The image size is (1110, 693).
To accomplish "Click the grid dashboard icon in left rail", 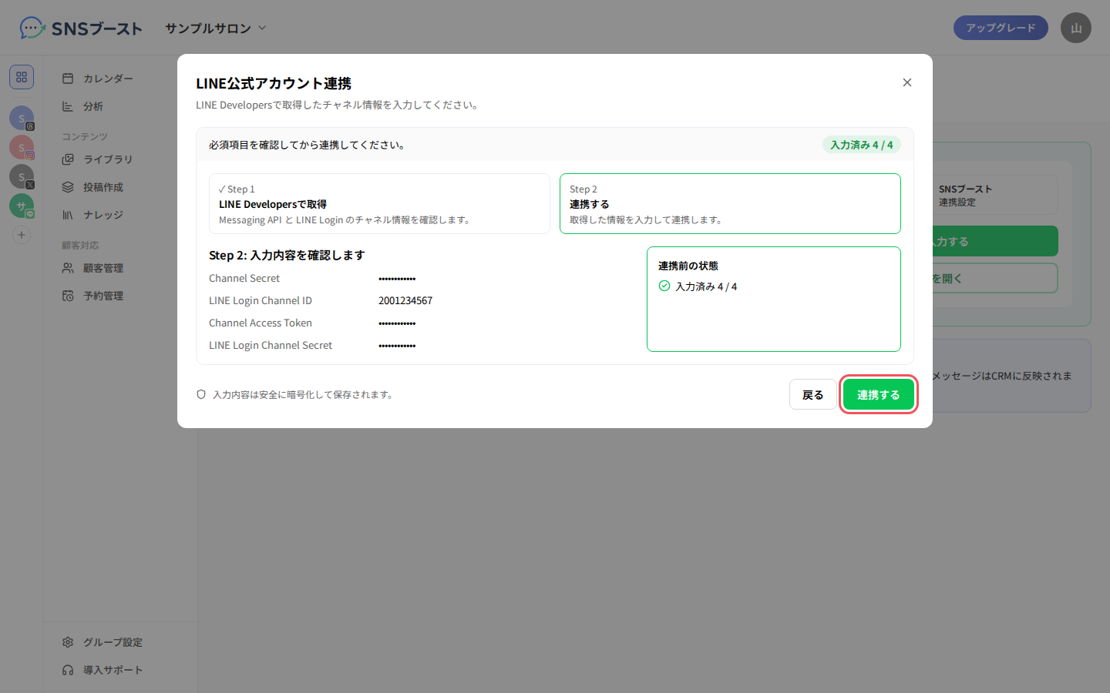I will tap(22, 77).
